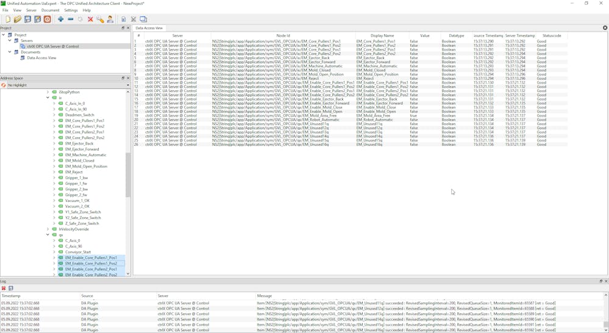609x333 pixels.
Task: Click the Server Timestamp column header
Action: tap(520, 35)
